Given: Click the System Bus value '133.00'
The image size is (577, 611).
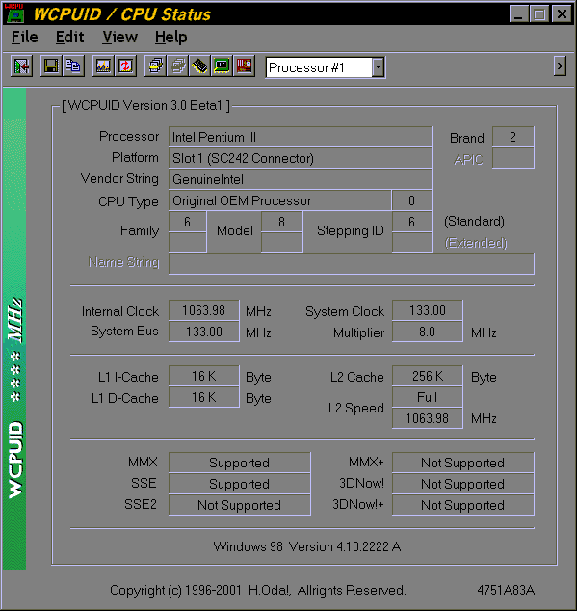Looking at the screenshot, I should tap(204, 332).
